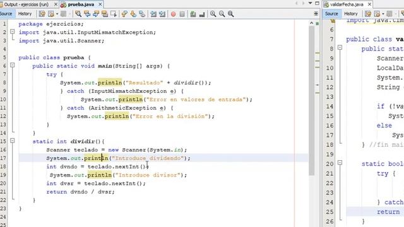
Task: Switch prueba.java to Source view
Action: click(x=6, y=14)
